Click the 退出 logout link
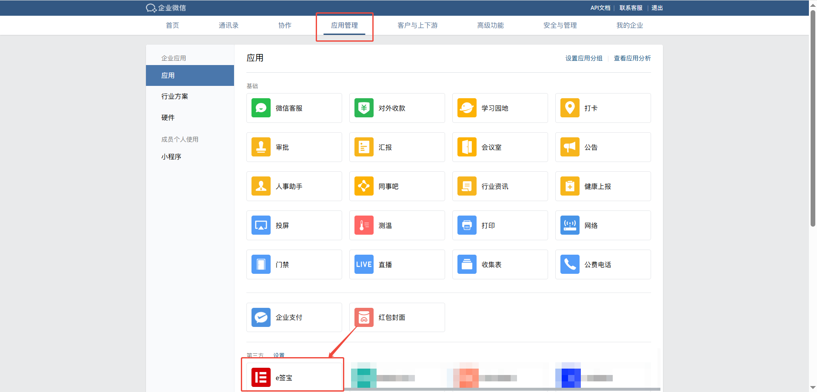The height and width of the screenshot is (392, 817). pyautogui.click(x=657, y=8)
